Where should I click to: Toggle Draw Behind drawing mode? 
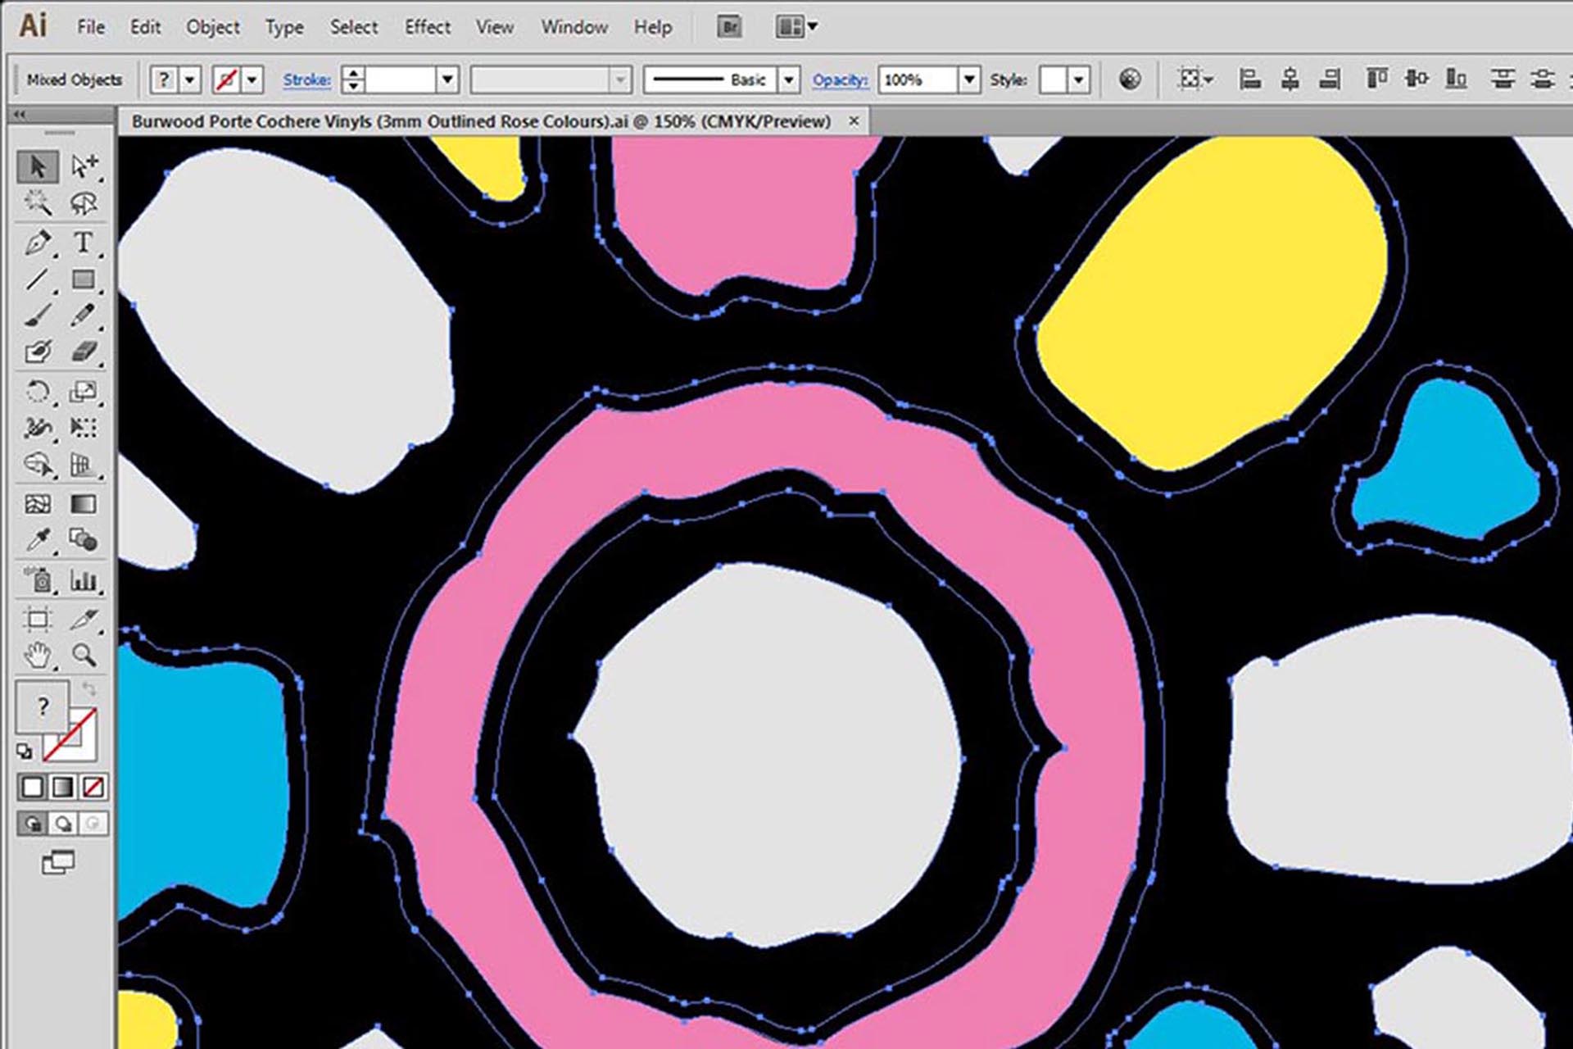(x=63, y=824)
